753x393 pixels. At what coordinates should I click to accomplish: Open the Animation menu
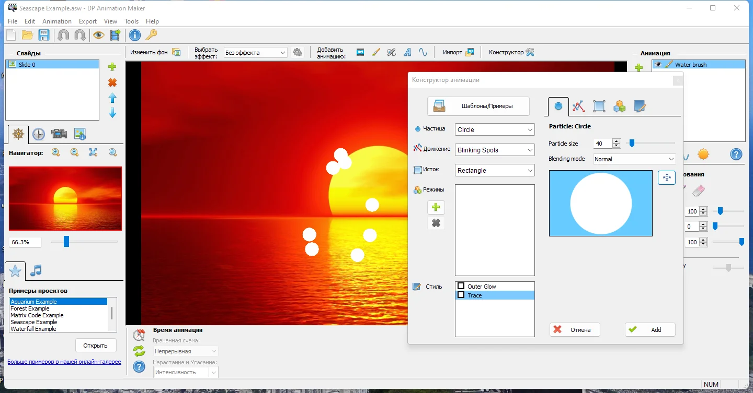point(57,21)
